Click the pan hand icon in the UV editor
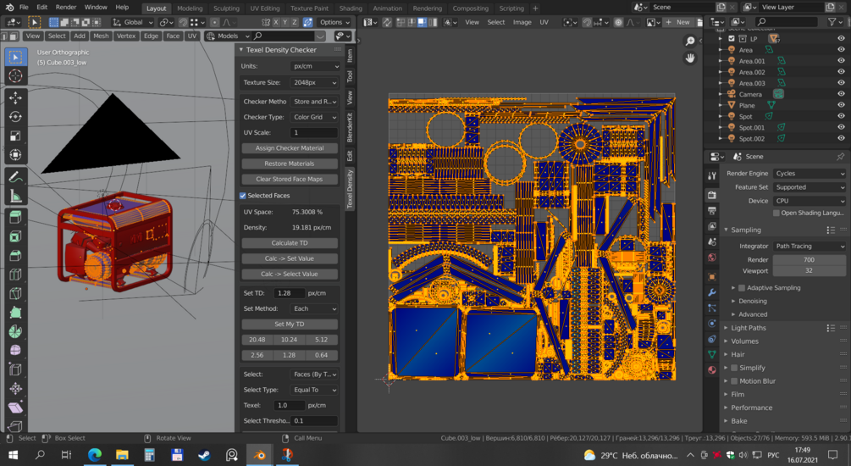851x466 pixels. [690, 58]
